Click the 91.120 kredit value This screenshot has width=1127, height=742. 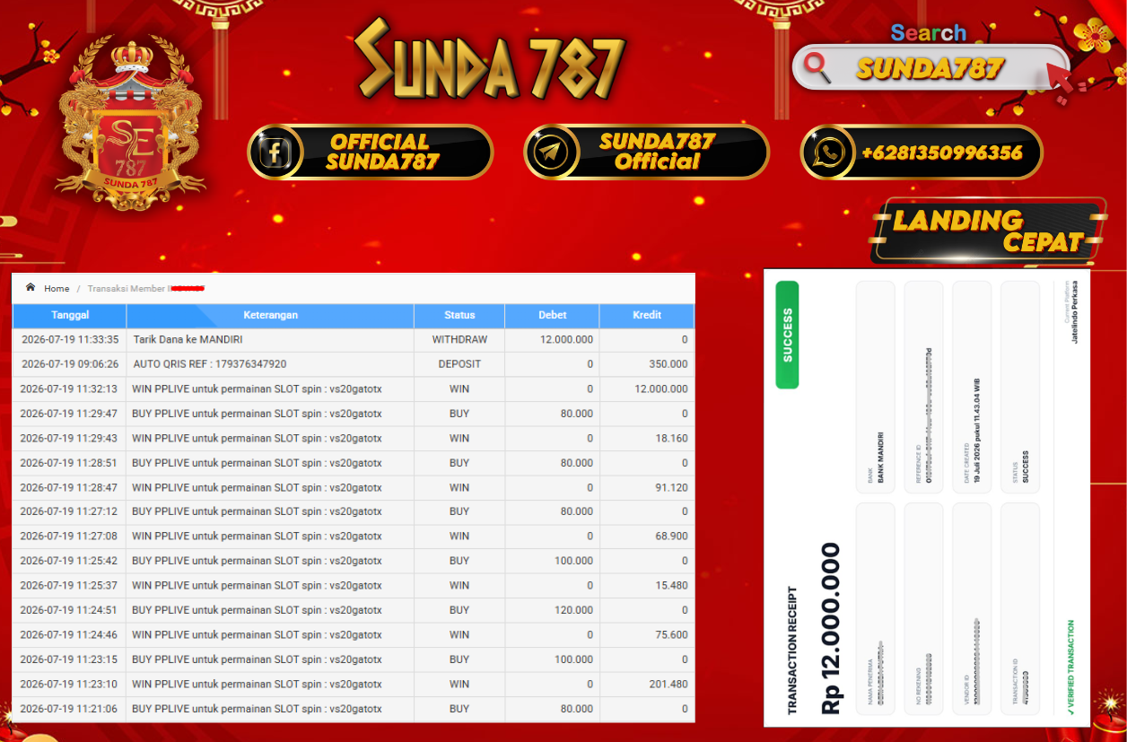point(672,488)
